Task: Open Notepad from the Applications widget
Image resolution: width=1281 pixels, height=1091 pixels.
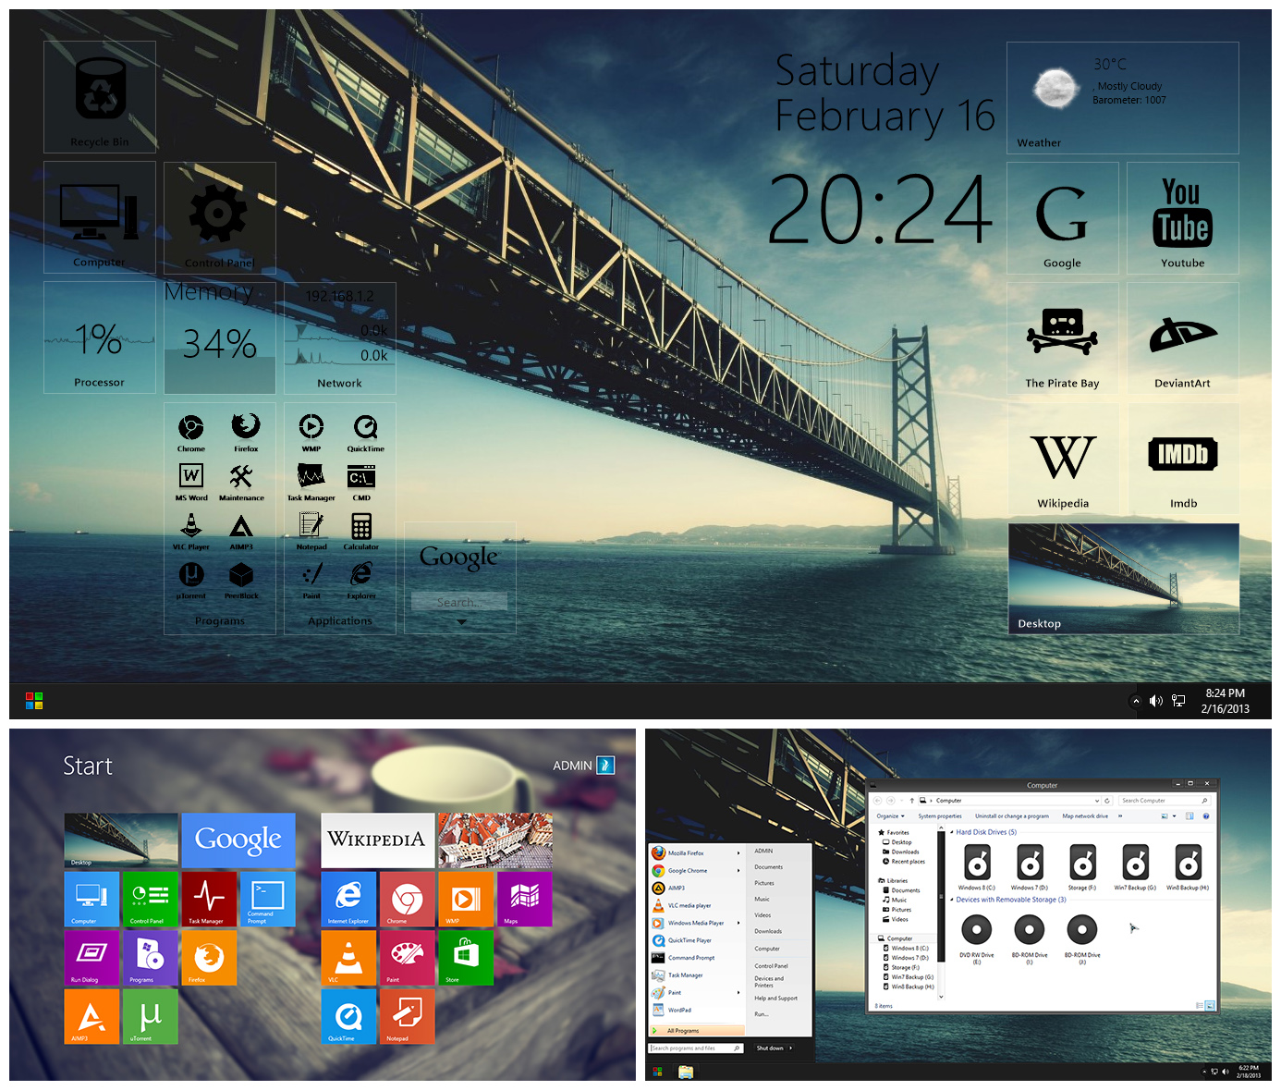Action: click(x=311, y=531)
